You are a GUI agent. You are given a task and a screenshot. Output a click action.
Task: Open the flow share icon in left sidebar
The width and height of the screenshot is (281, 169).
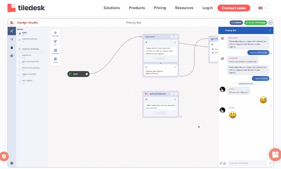click(12, 31)
